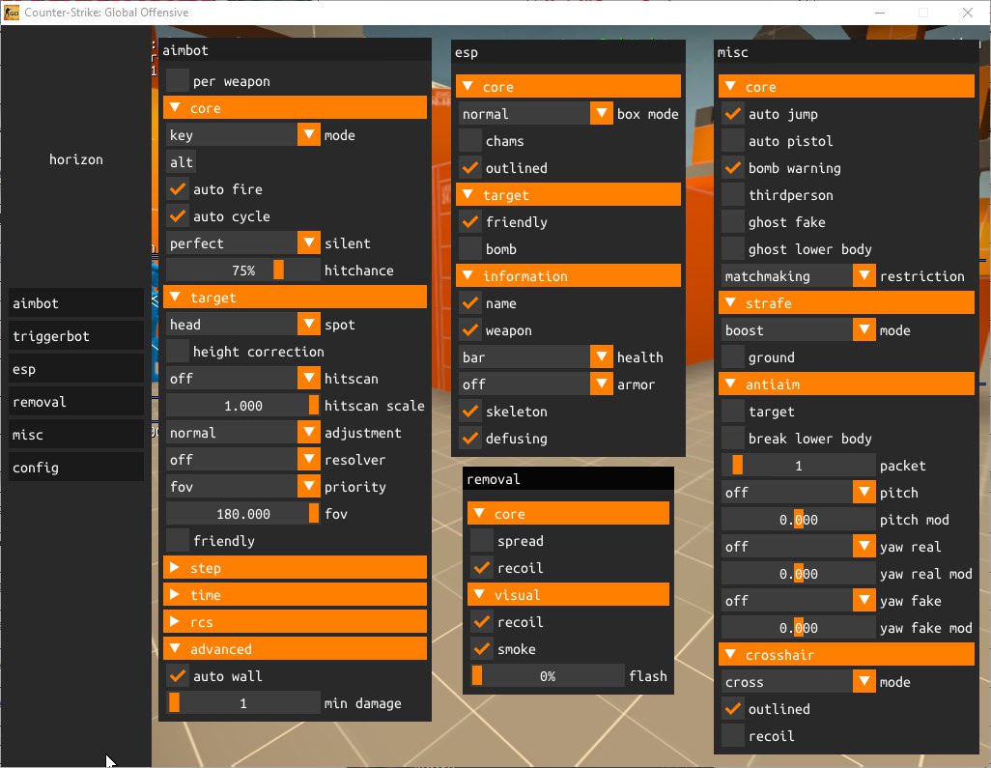This screenshot has width=991, height=768.
Task: Adjust the hitchance slider at 75%
Action: (x=243, y=270)
